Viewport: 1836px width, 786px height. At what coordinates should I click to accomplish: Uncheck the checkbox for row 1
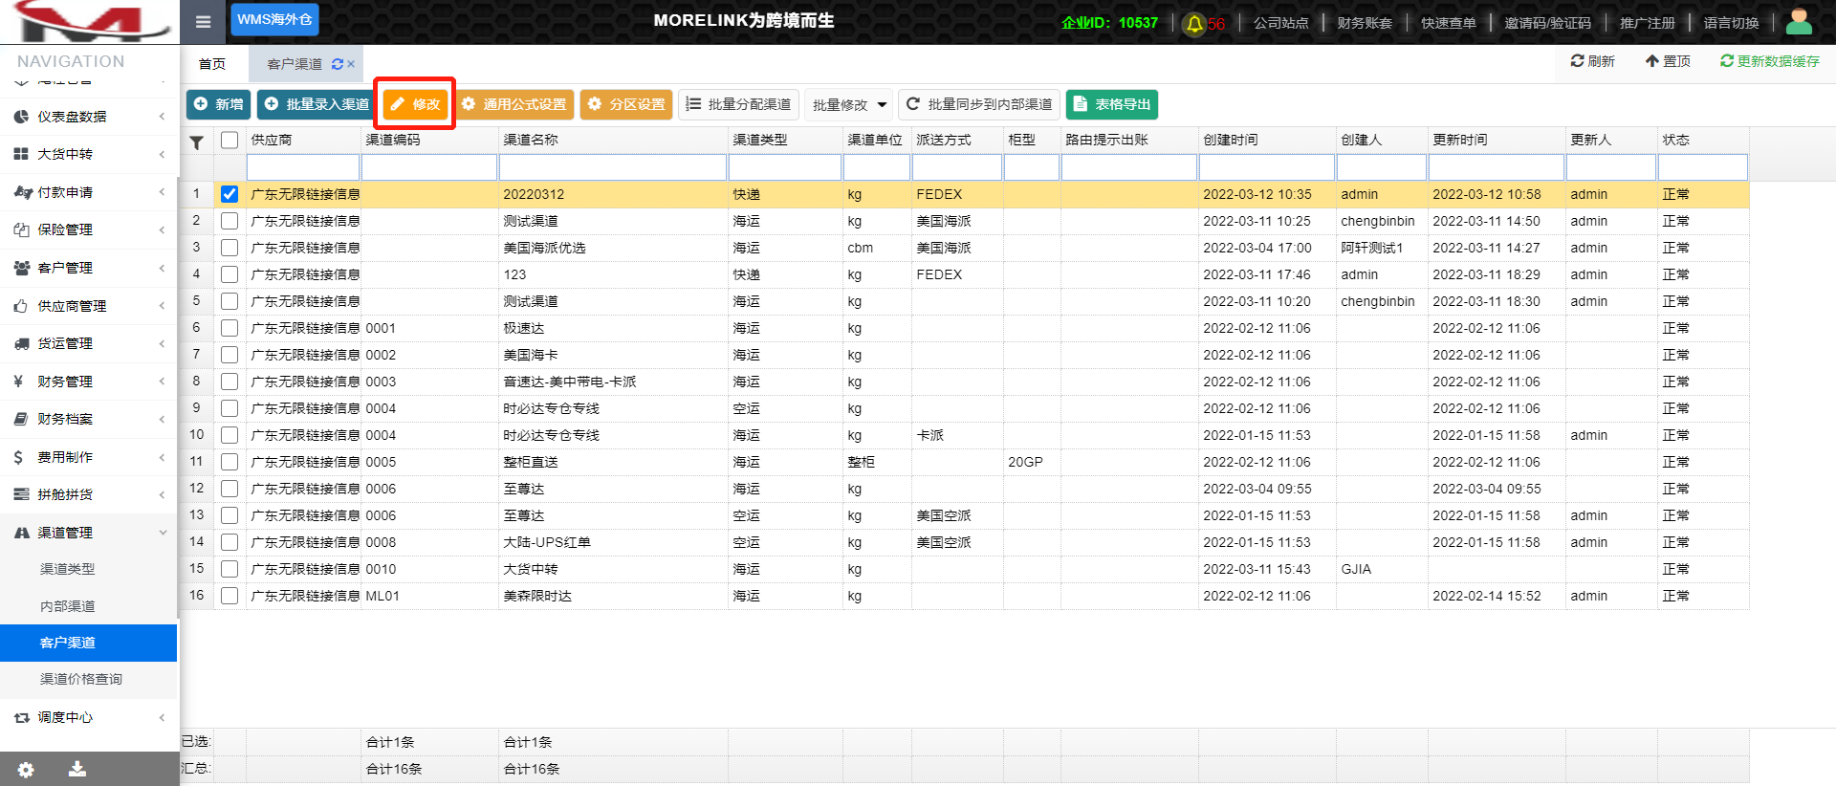(x=229, y=194)
